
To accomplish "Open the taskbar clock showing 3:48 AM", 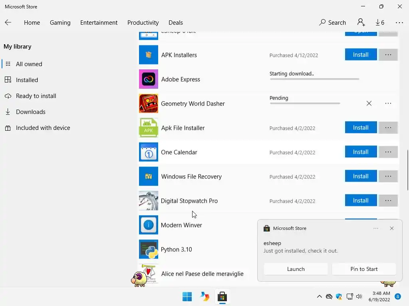I will 379,296.
